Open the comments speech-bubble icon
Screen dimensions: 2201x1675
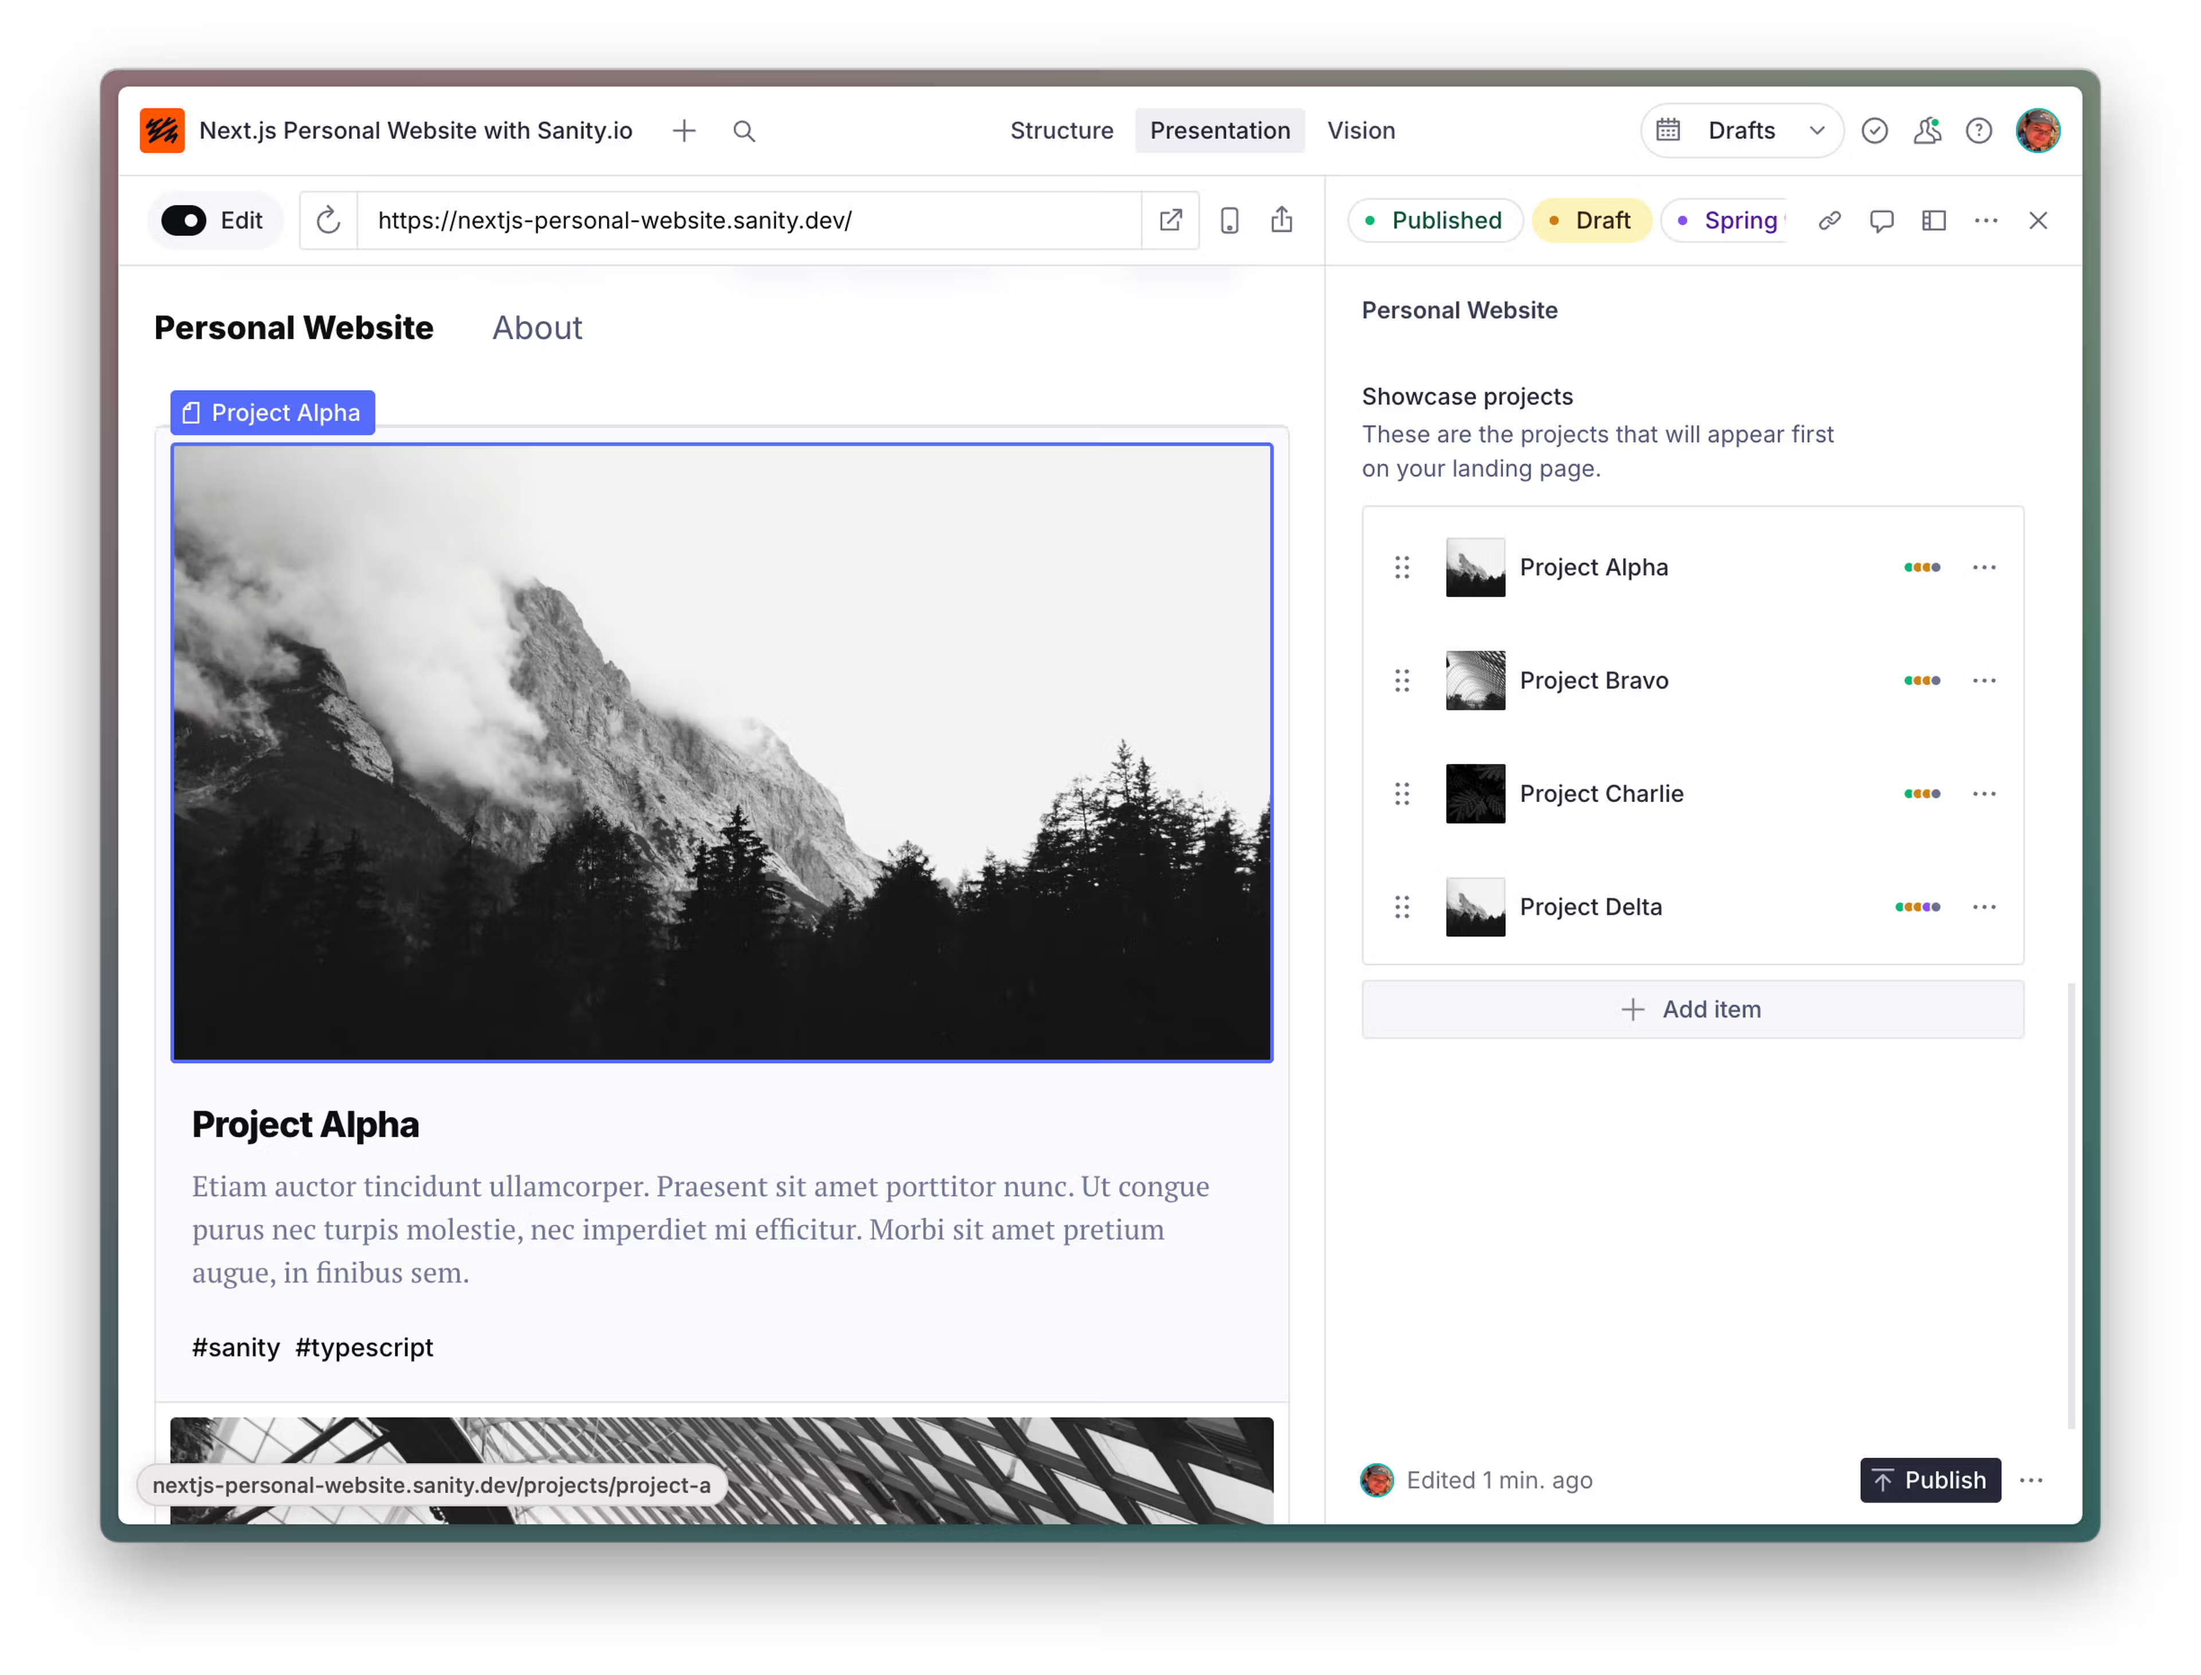pyautogui.click(x=1881, y=220)
